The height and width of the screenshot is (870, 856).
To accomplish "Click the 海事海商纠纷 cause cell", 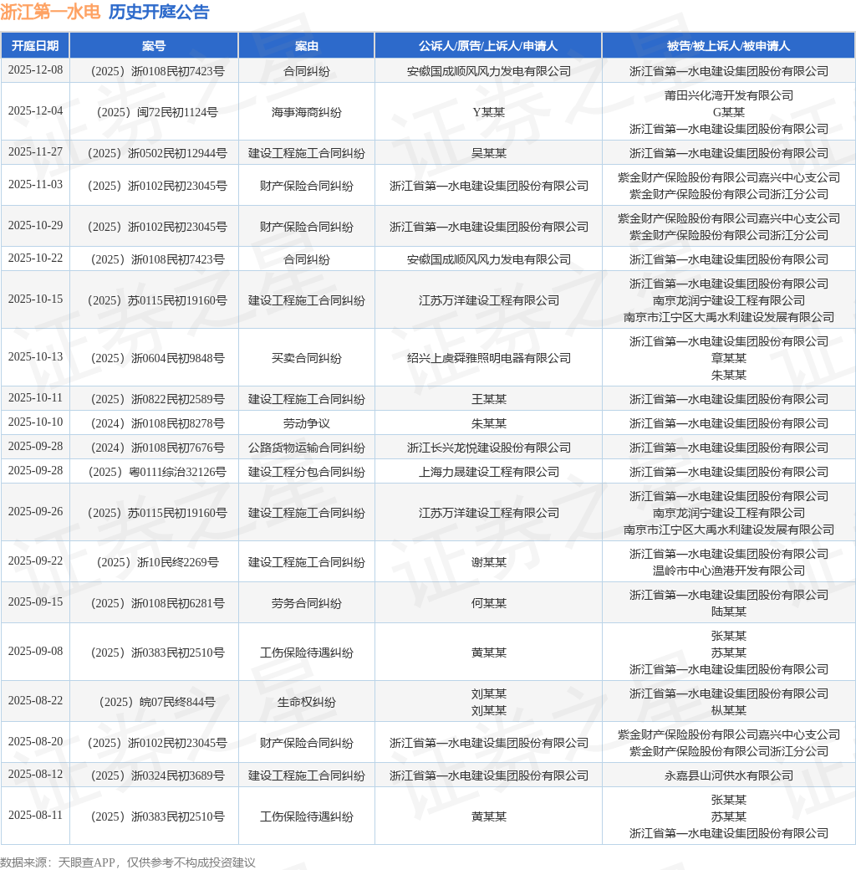I will (x=307, y=112).
